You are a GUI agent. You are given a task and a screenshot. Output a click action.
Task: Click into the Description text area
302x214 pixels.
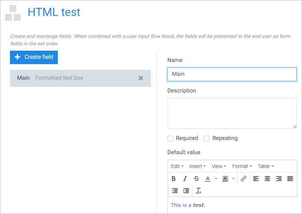[x=232, y=113]
